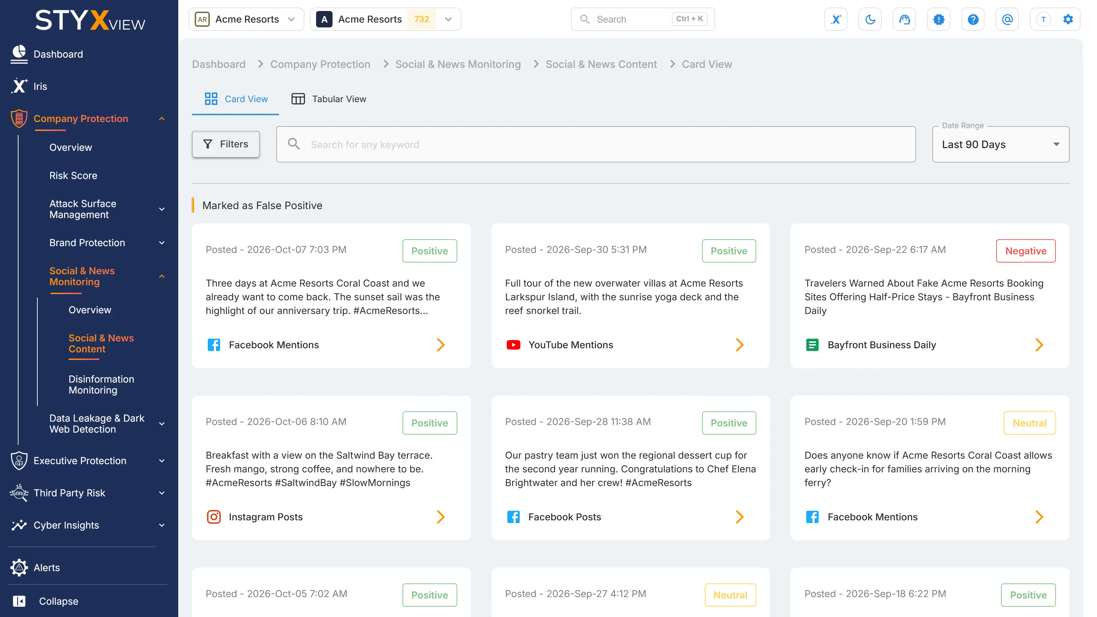Viewport: 1097px width, 617px height.
Task: Open Iris in the sidebar
Action: (40, 86)
